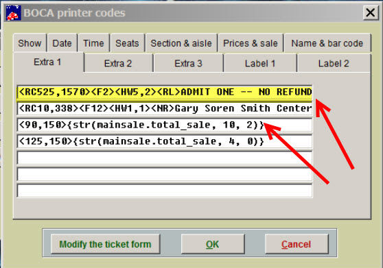
Task: Open the Extra 3 tab
Action: click(189, 64)
